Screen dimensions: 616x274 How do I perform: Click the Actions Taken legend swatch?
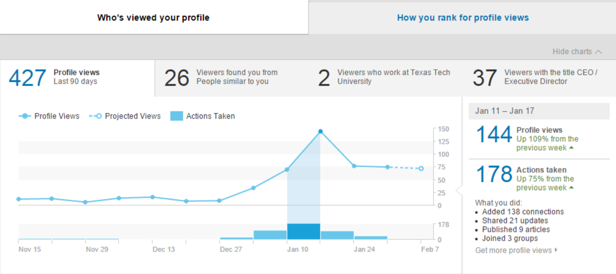click(x=177, y=116)
